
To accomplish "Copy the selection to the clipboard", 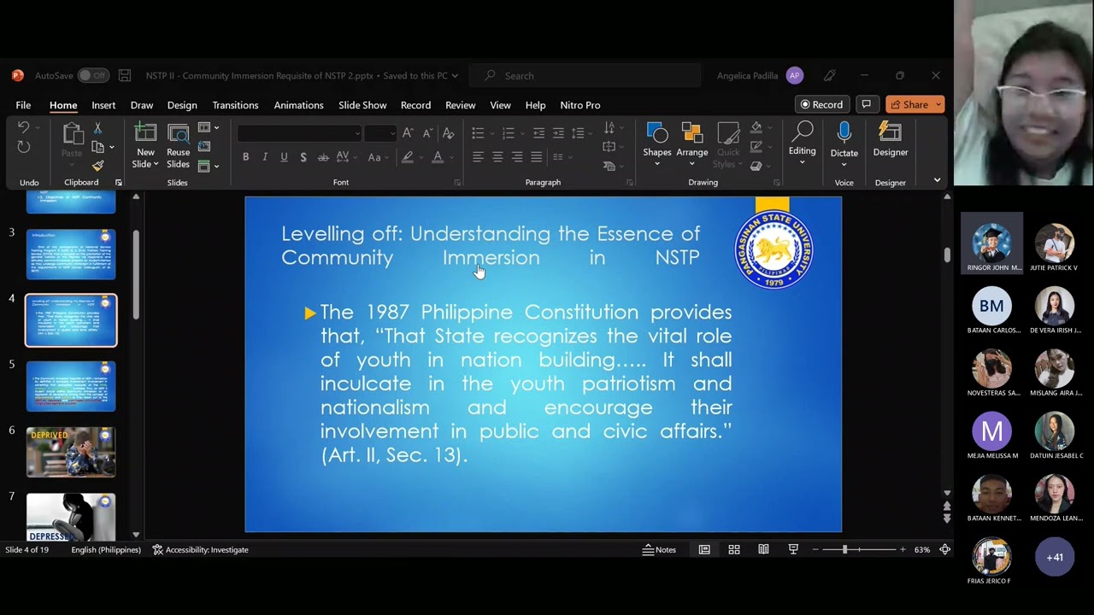I will [97, 147].
